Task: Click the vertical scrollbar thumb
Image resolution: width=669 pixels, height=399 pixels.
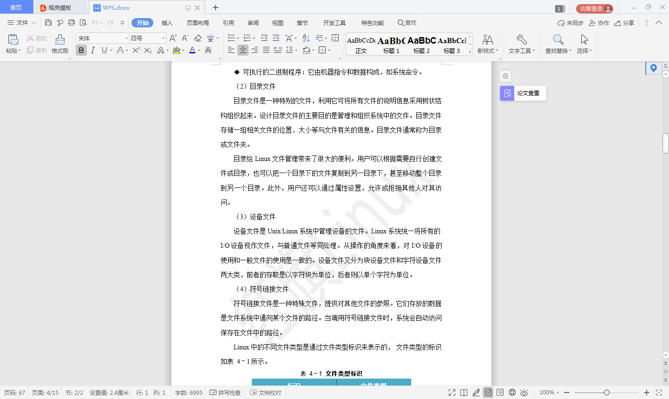Action: point(666,143)
